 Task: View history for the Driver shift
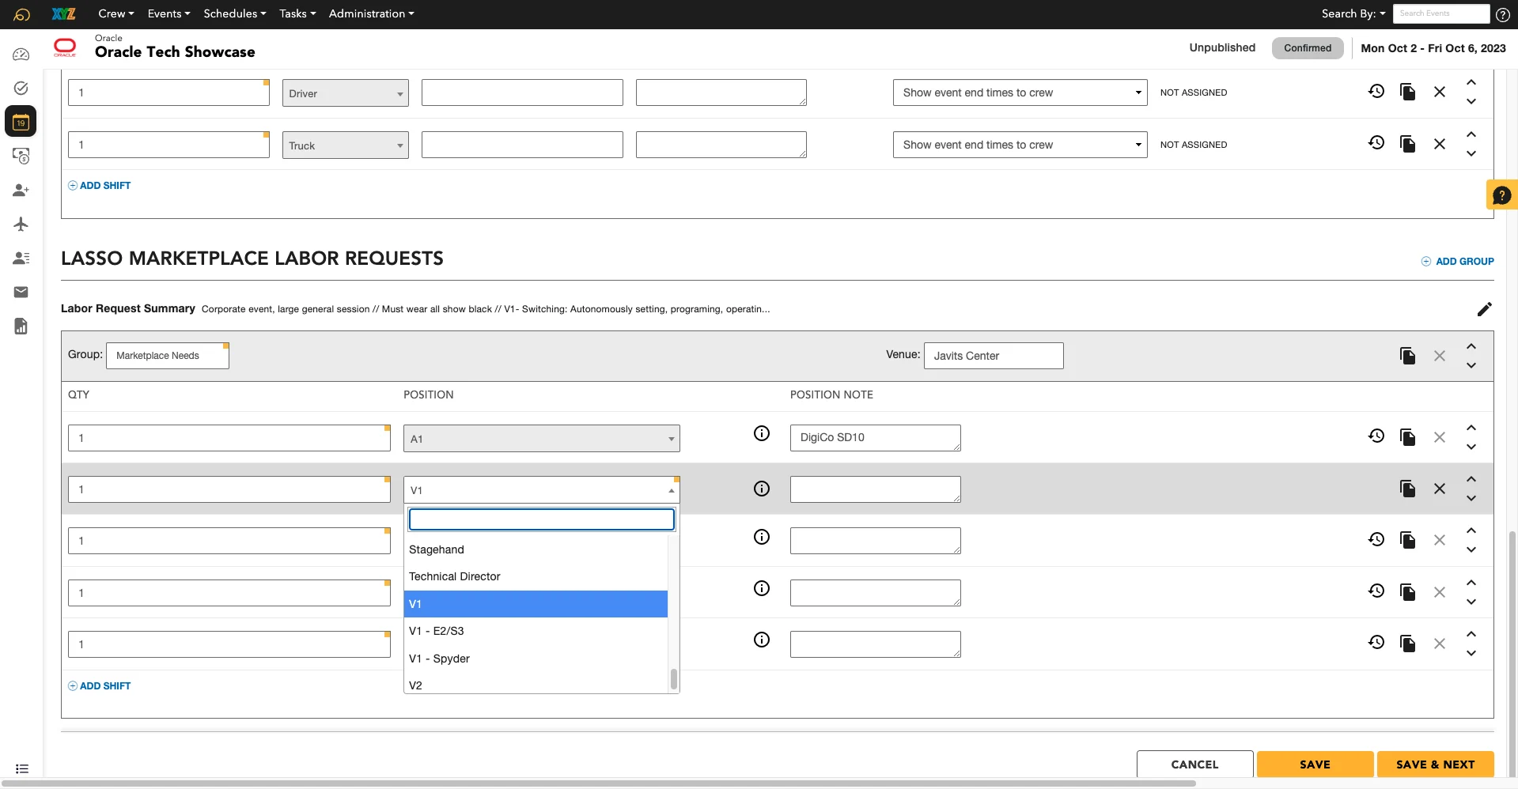(1376, 91)
